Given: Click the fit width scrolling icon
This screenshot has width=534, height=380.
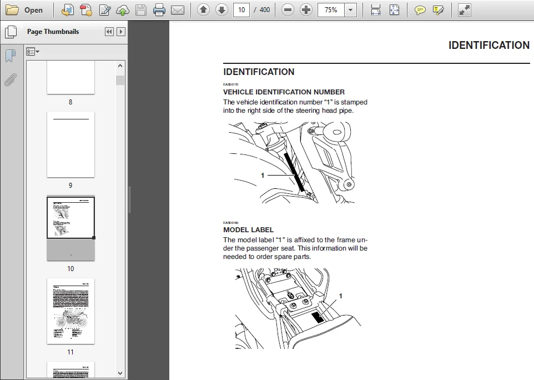Looking at the screenshot, I should tap(375, 10).
